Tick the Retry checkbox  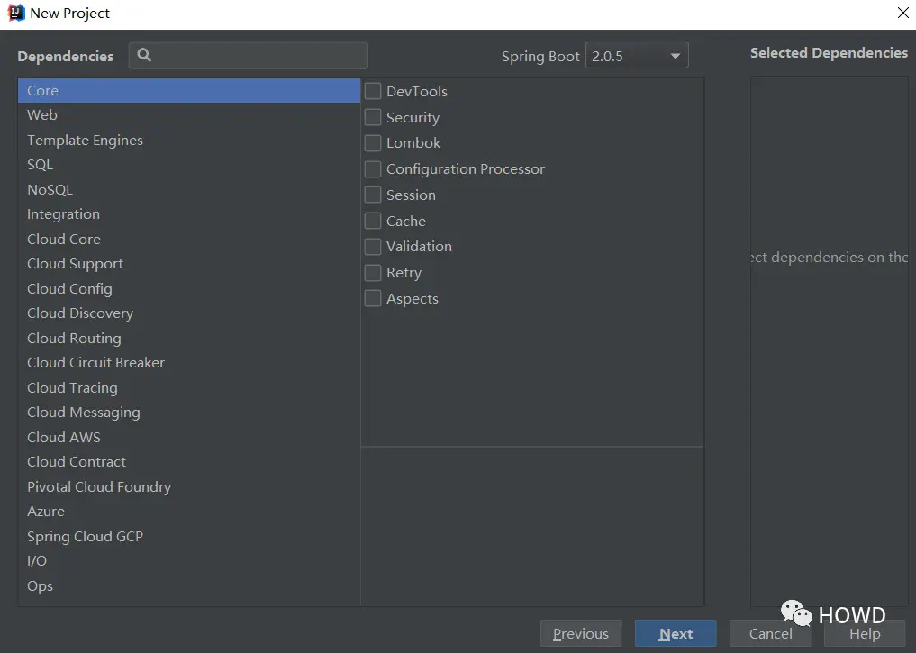tap(373, 273)
